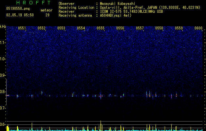
Task: Click time marker 0557
Action: (140, 28)
